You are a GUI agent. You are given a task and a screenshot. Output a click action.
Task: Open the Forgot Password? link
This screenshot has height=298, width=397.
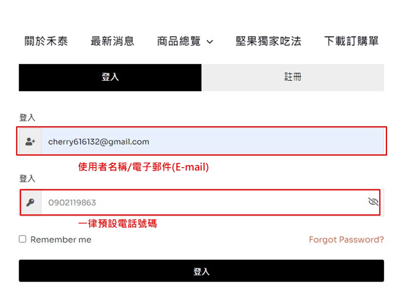(346, 240)
